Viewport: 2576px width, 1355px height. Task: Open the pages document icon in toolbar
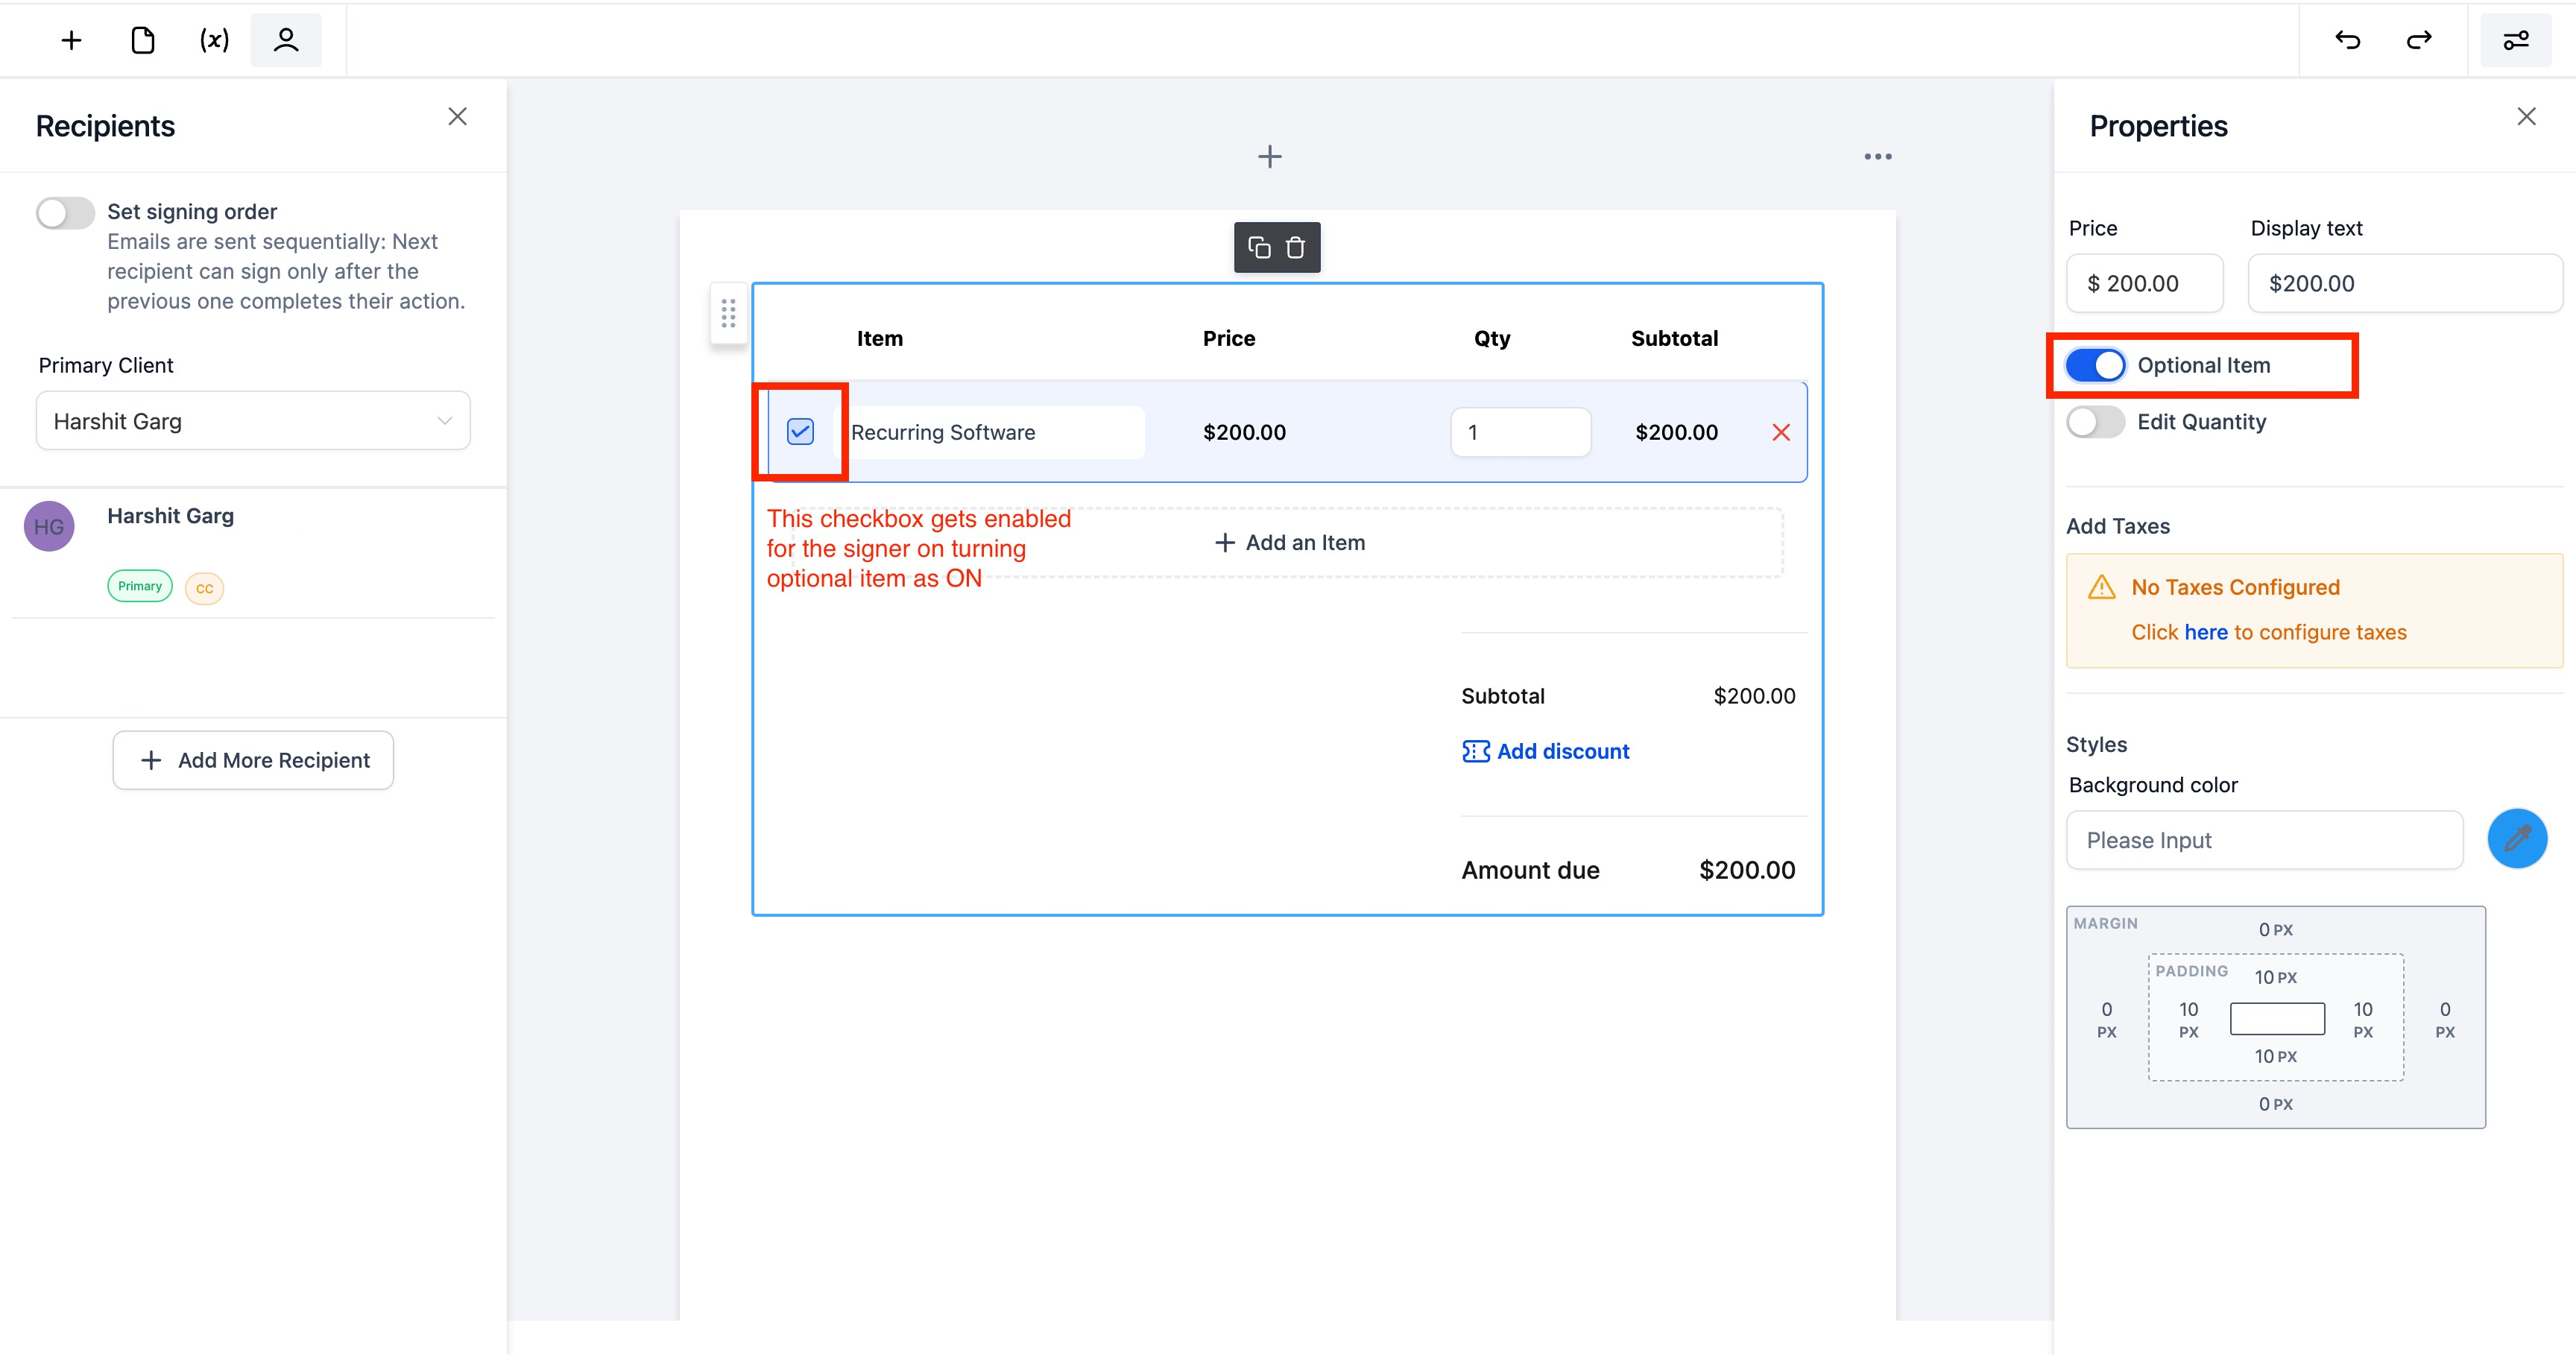[143, 40]
